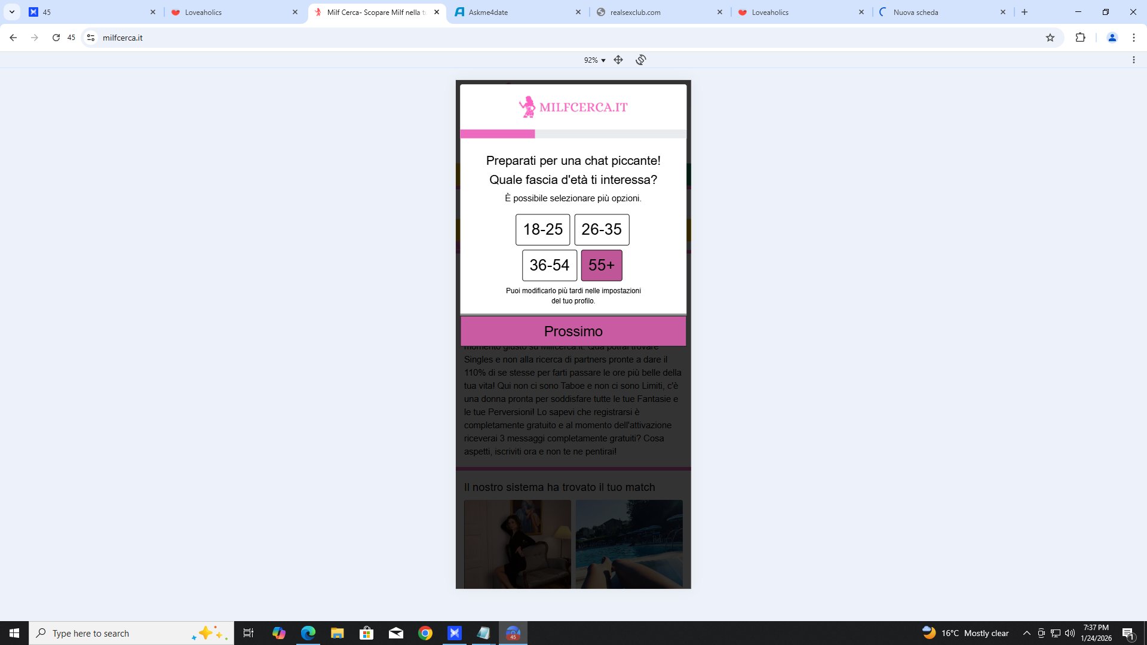Expand the tab search chevron
This screenshot has height=645, width=1147.
click(11, 12)
